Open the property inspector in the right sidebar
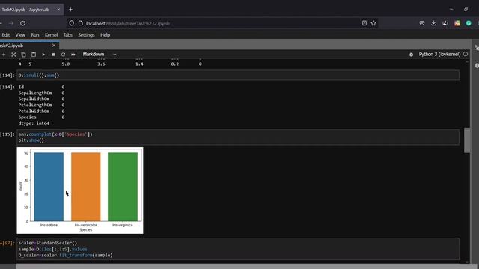This screenshot has height=269, width=479. coord(477,48)
